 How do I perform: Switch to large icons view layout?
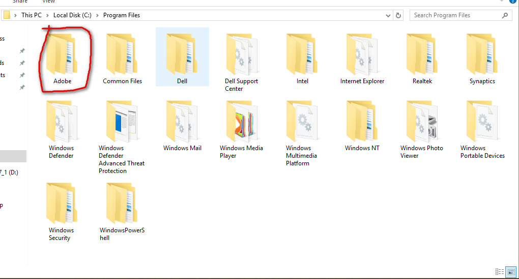coord(511,272)
